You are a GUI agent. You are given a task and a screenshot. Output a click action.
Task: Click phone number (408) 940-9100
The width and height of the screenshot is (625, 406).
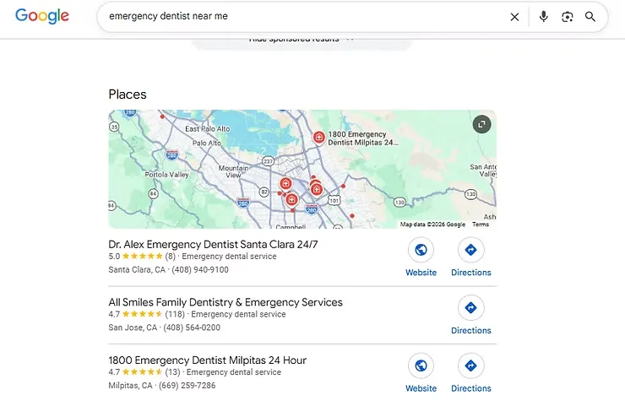(200, 270)
